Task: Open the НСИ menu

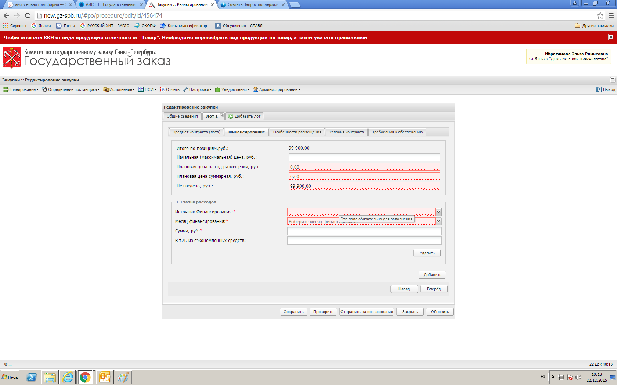Action: point(147,89)
